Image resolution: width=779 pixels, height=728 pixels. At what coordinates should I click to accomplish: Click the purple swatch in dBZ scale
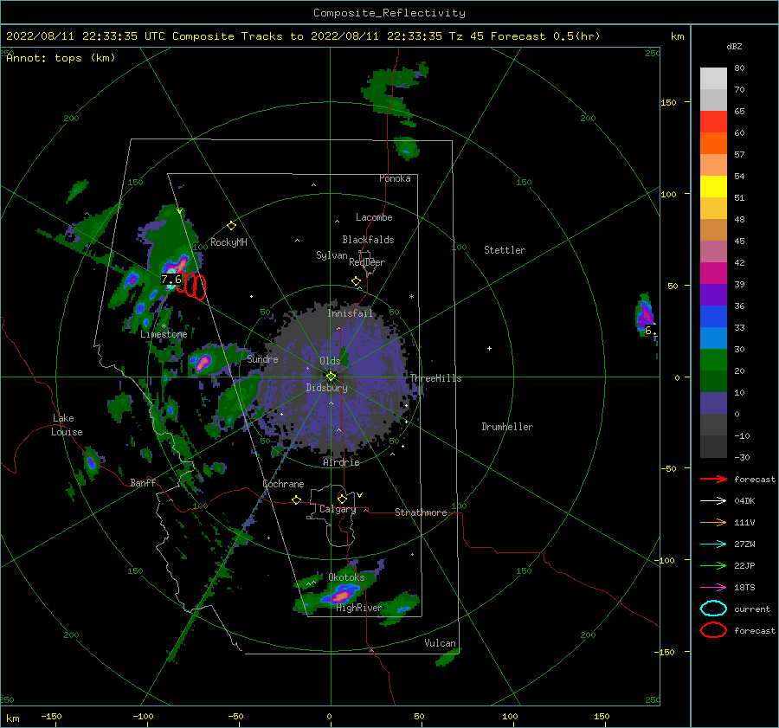click(713, 295)
